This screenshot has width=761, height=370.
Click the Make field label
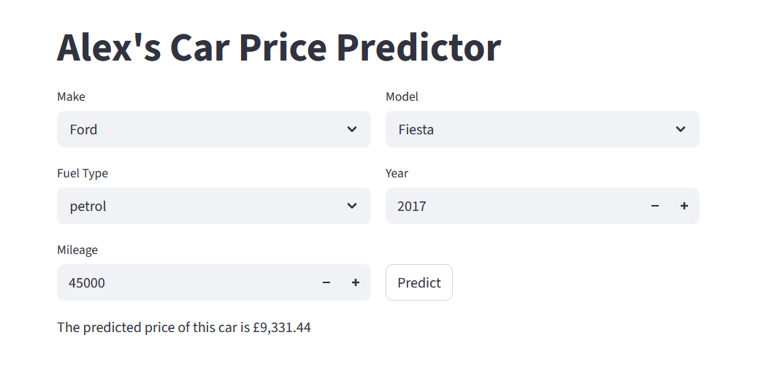(x=71, y=96)
